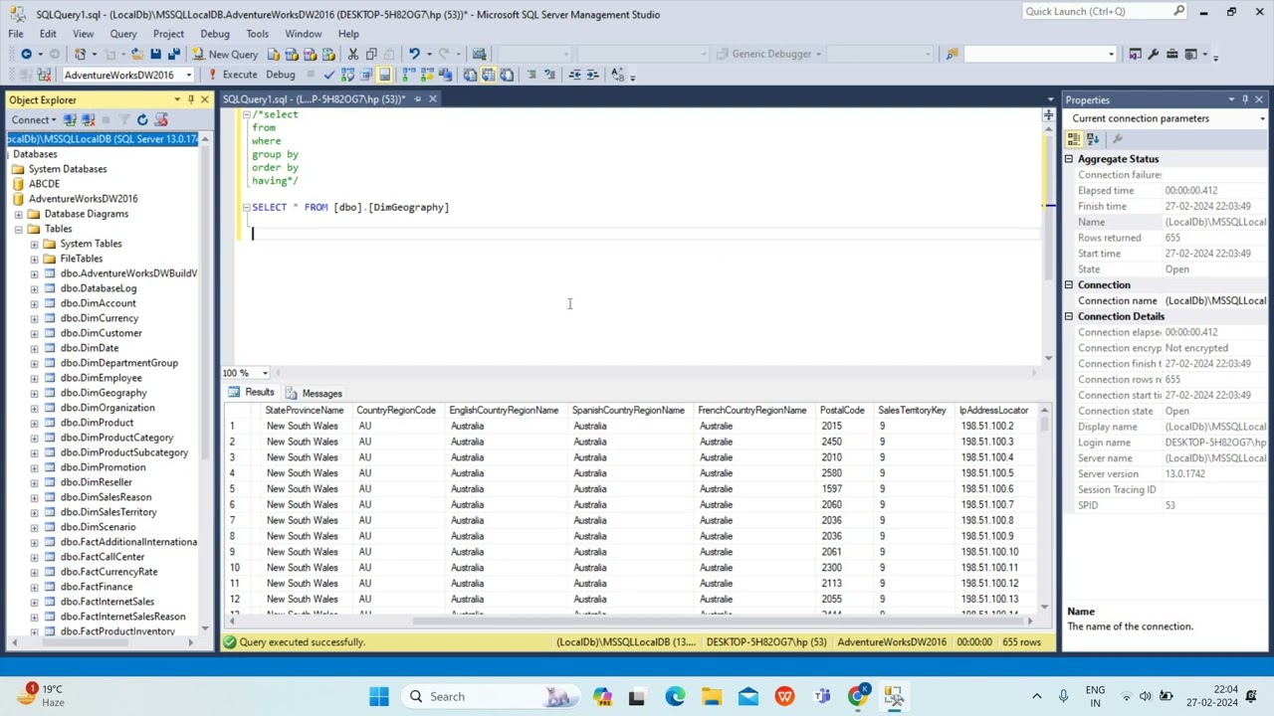This screenshot has height=716, width=1274.
Task: Parse the query with the checkmark icon
Action: (x=329, y=75)
